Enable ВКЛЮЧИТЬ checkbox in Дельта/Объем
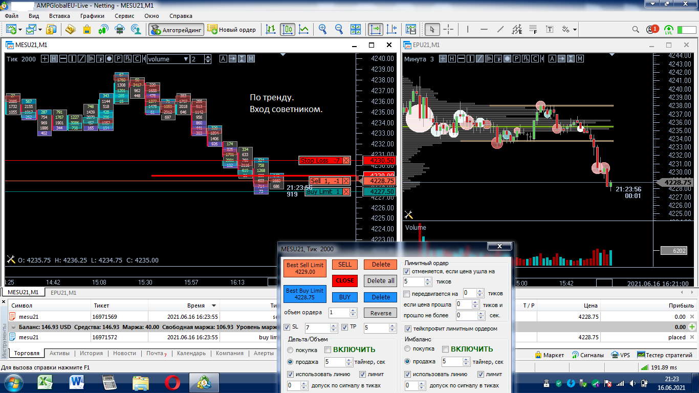 pos(327,350)
